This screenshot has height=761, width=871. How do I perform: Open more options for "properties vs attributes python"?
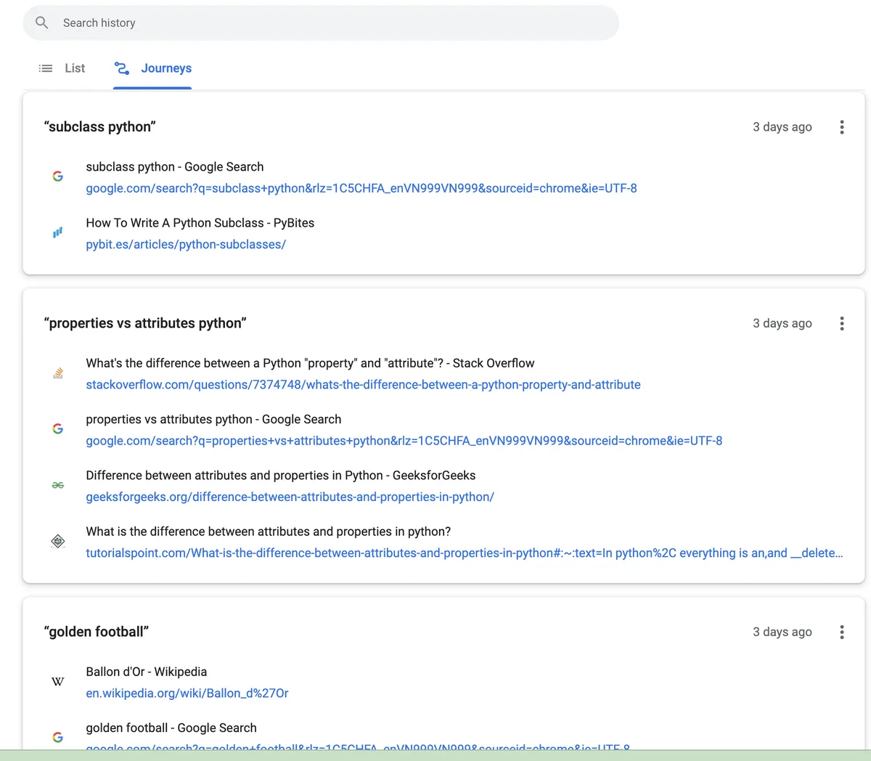[842, 323]
